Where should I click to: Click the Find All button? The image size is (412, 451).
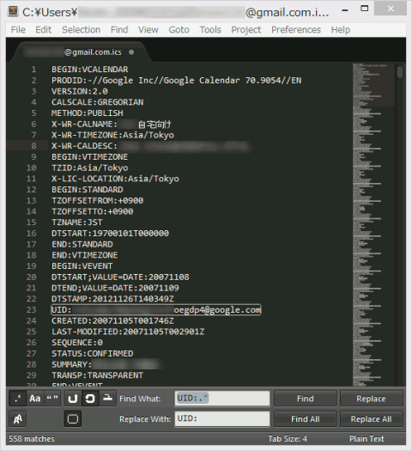coord(305,419)
